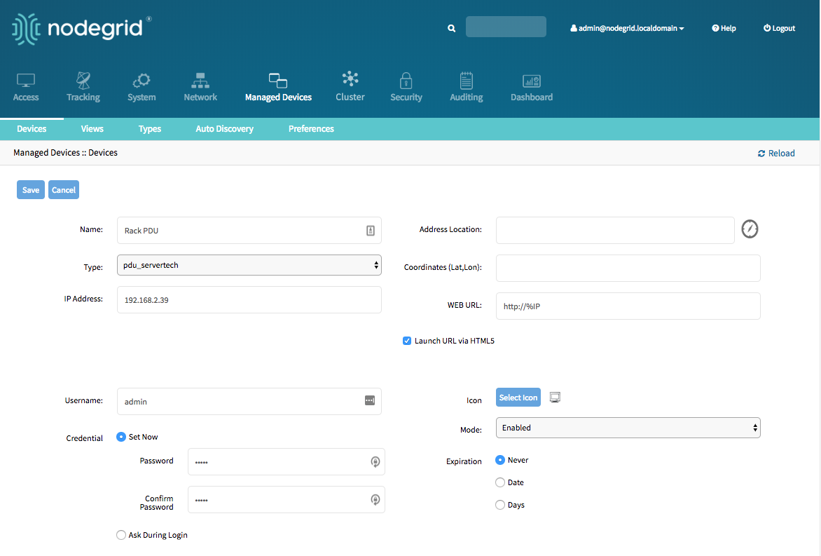Switch to the Types tab
The image size is (821, 556).
150,129
